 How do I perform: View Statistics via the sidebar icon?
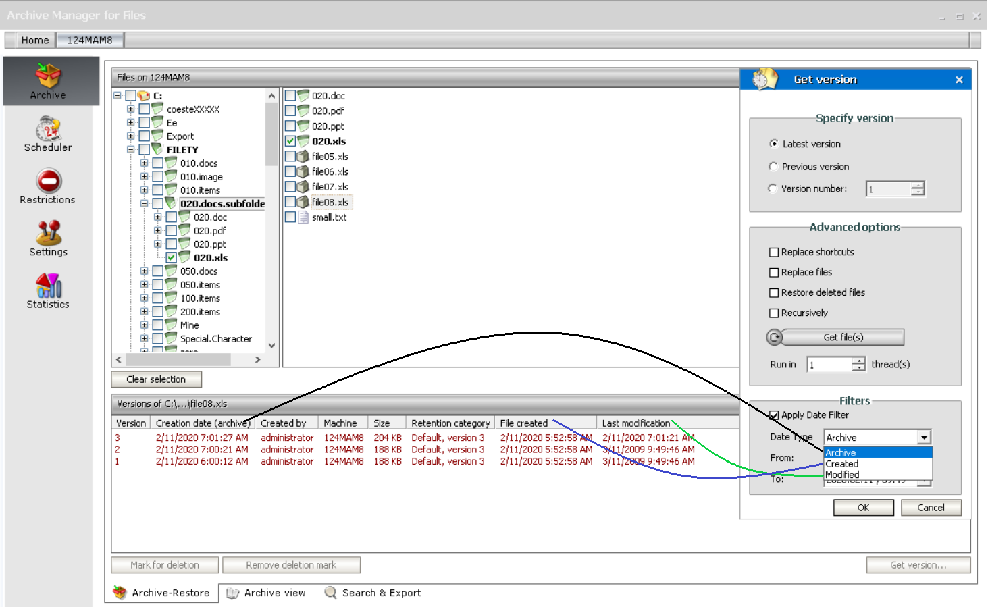point(47,286)
